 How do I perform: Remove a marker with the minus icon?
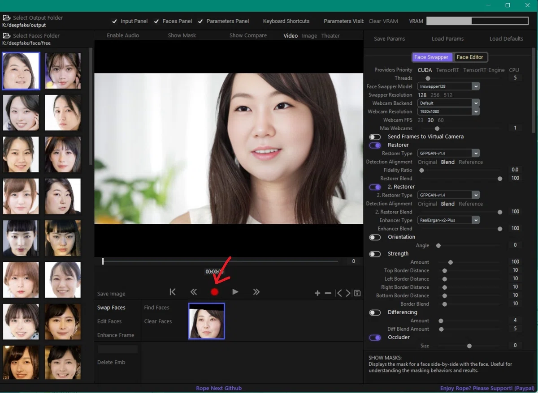coord(328,293)
